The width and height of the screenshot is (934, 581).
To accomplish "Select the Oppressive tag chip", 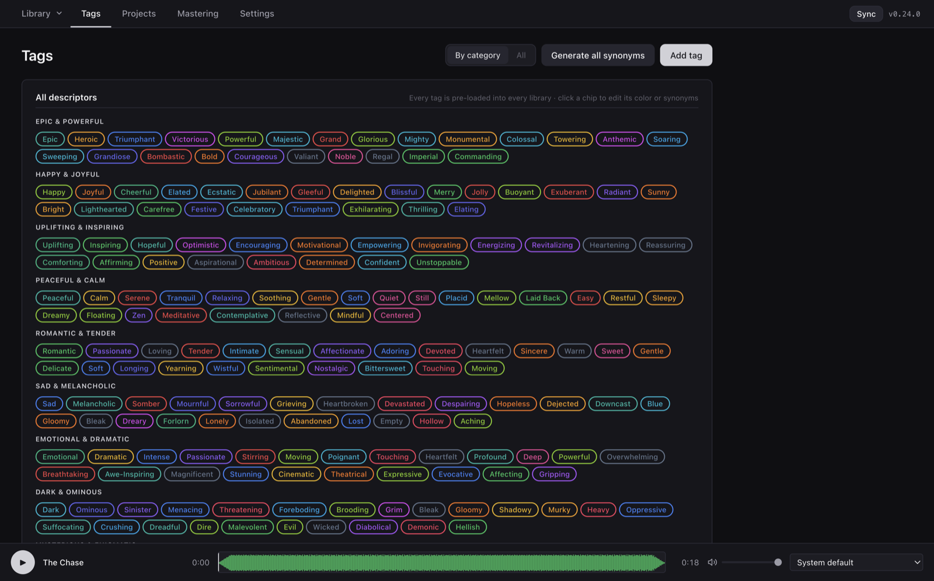I will pyautogui.click(x=646, y=510).
